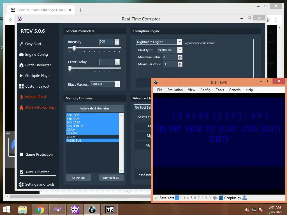The width and height of the screenshot is (287, 215).
Task: Trigger Manual Blast crosshair icon
Action: coord(21,97)
